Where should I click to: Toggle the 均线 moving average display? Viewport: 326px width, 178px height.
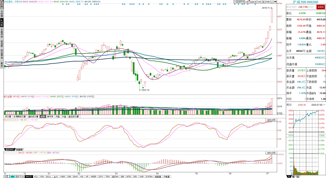pos(259,2)
